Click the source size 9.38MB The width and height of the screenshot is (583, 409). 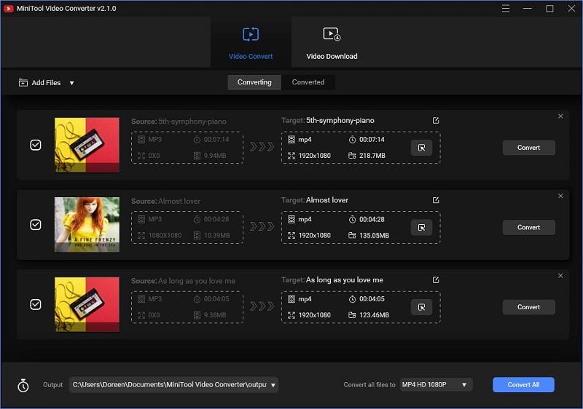click(x=215, y=315)
